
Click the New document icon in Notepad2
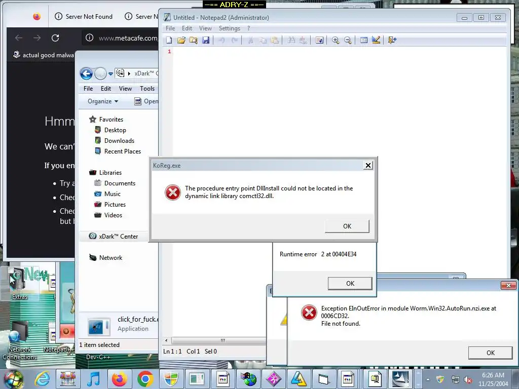[169, 40]
